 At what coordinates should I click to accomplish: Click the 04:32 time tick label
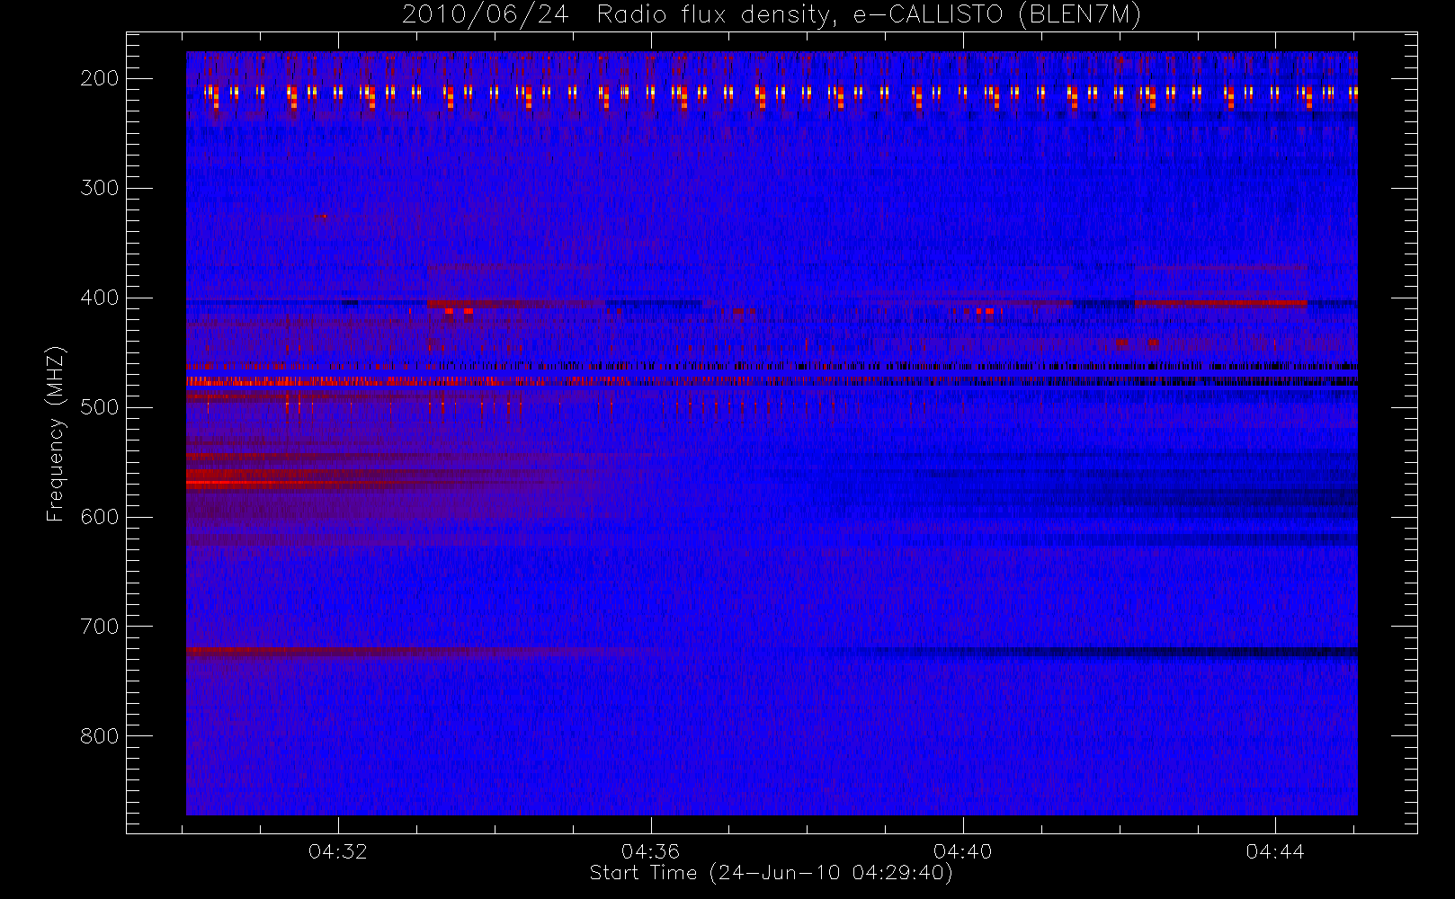338,851
